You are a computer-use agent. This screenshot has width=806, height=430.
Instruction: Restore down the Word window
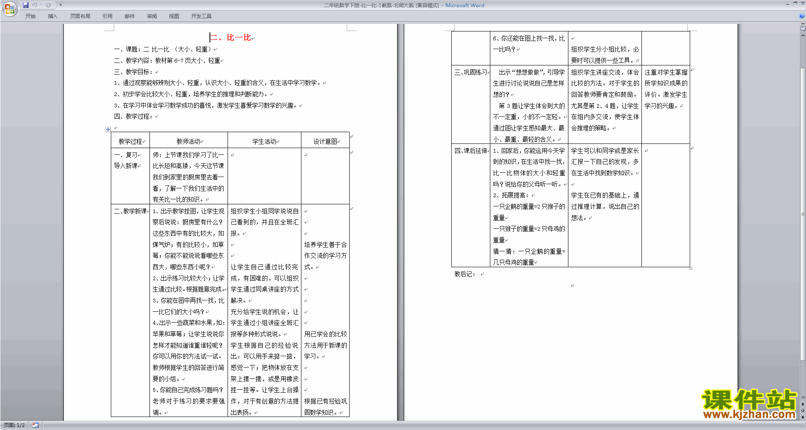(x=795, y=3)
